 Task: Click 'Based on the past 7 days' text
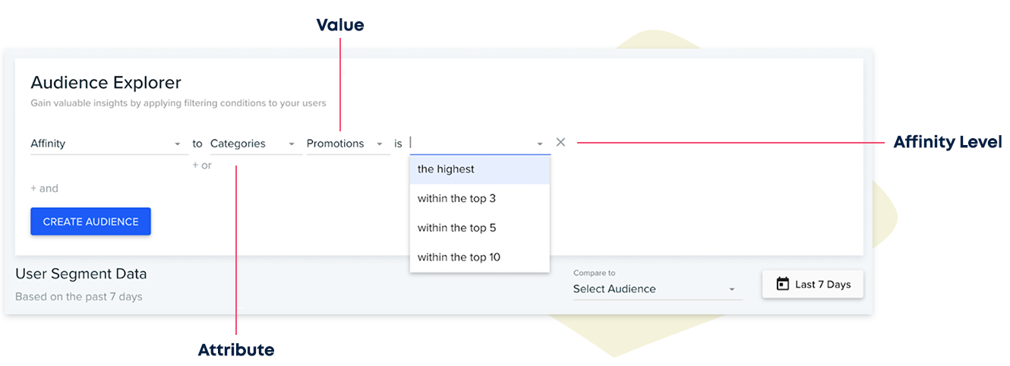[x=79, y=297]
